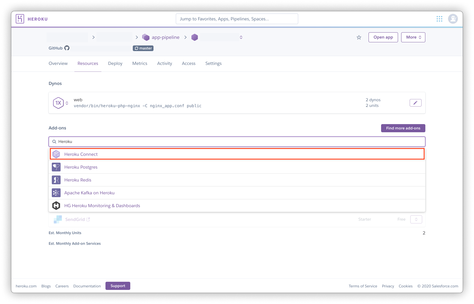Click the '2 units' text
This screenshot has width=474, height=304.
coord(372,106)
